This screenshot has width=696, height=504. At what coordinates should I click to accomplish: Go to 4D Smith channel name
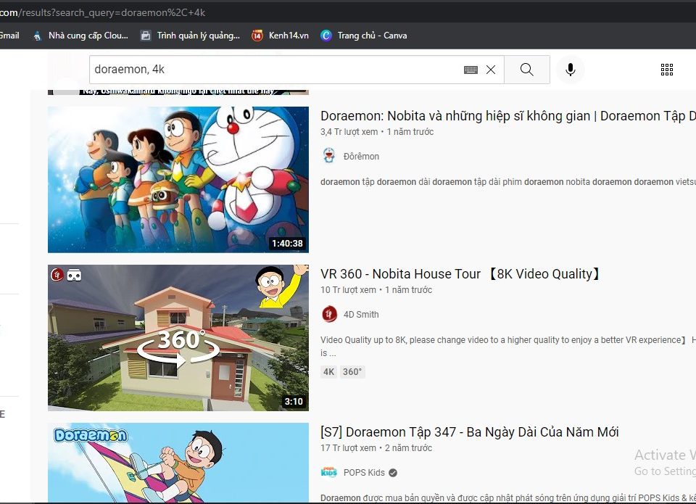[361, 315]
